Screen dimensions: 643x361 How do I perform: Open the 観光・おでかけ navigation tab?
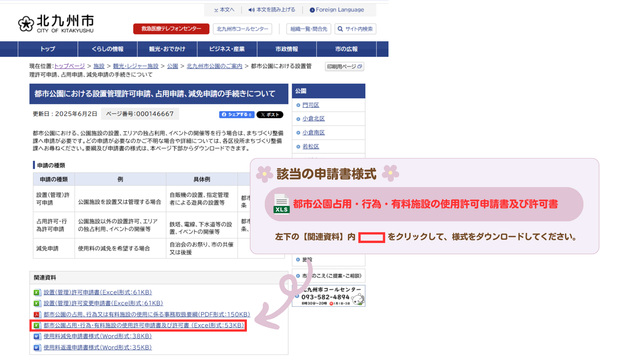coord(167,49)
